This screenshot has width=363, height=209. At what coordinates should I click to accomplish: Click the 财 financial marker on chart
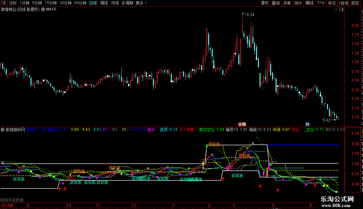tap(307, 124)
